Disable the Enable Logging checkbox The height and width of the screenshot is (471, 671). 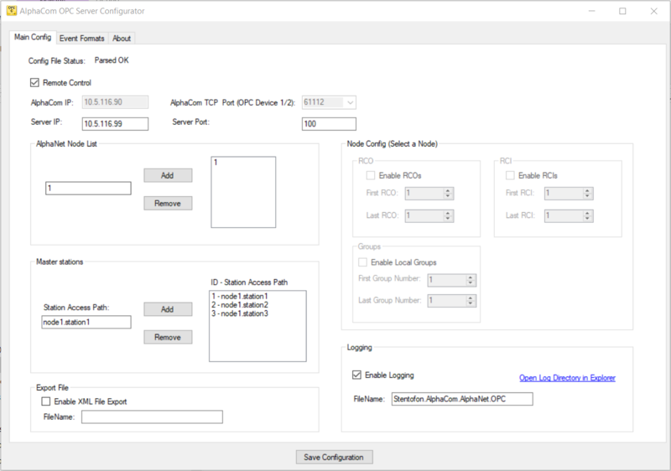[357, 375]
